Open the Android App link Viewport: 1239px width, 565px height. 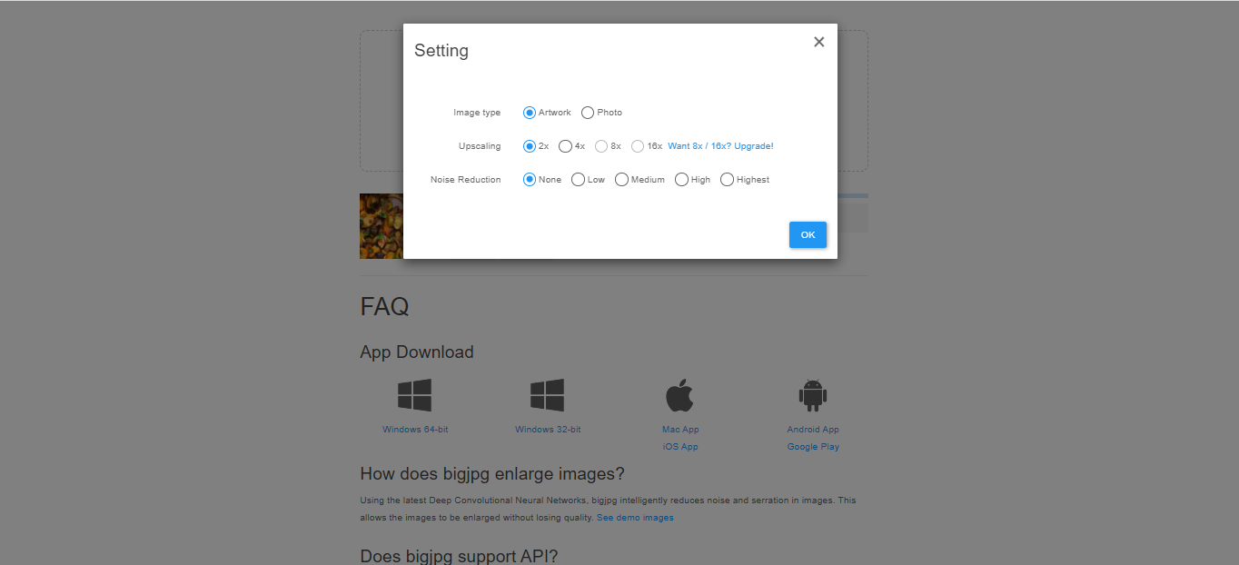coord(813,430)
